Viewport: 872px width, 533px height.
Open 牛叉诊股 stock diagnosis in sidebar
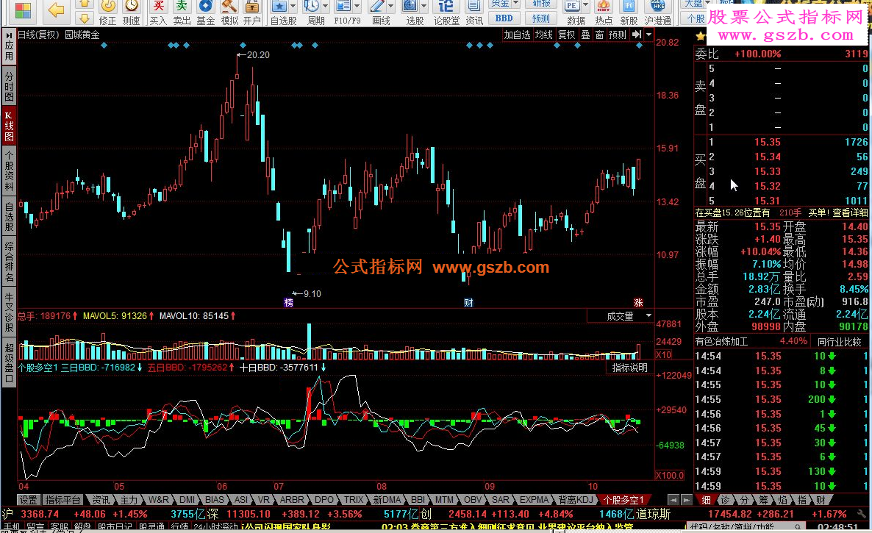9,313
